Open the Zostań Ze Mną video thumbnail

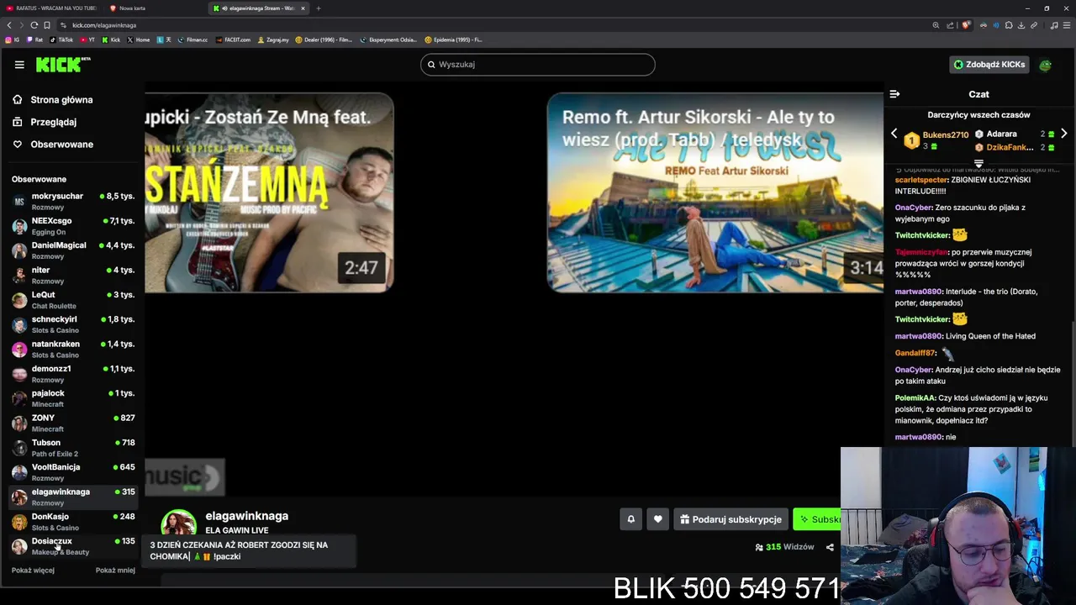coord(269,192)
